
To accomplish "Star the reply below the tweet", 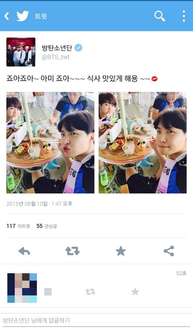I will point(135,292).
